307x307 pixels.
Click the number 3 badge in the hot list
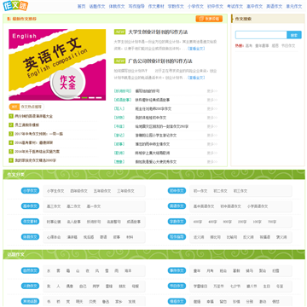point(11,134)
